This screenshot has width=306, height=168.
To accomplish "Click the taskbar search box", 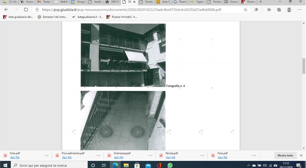I will tap(49, 165).
